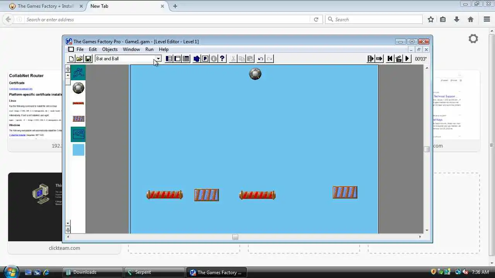The height and width of the screenshot is (278, 495).
Task: Click the Redo arrow icon
Action: (270, 59)
